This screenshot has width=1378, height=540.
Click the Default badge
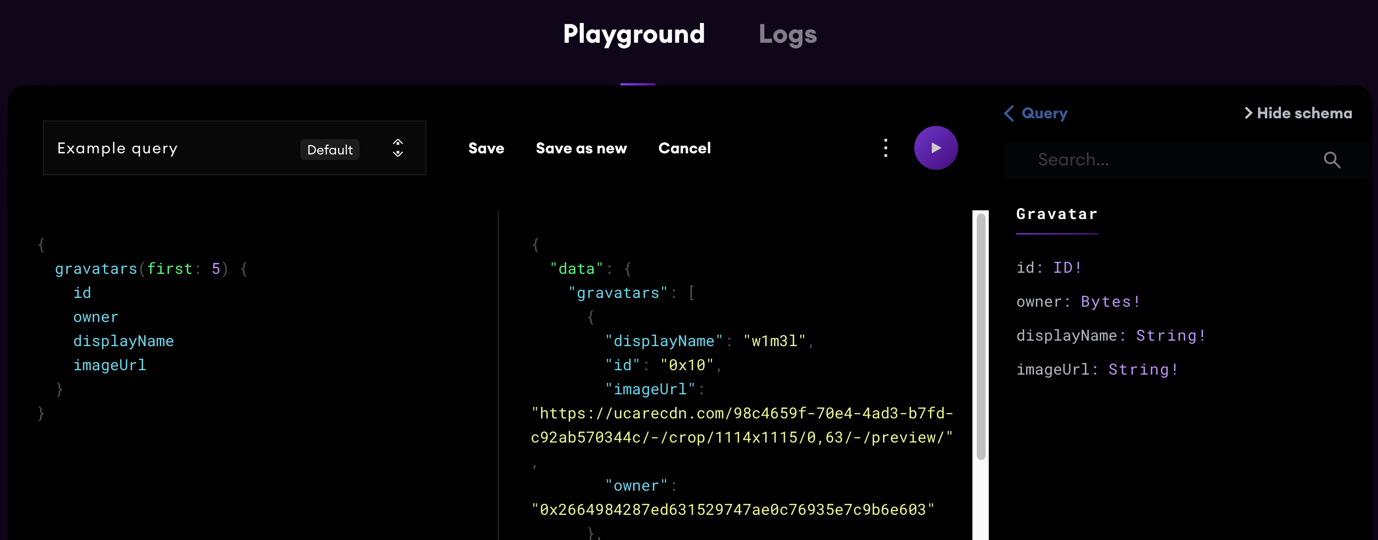329,150
